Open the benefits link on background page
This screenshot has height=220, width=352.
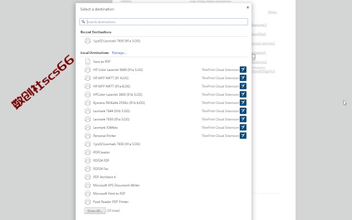[259, 34]
